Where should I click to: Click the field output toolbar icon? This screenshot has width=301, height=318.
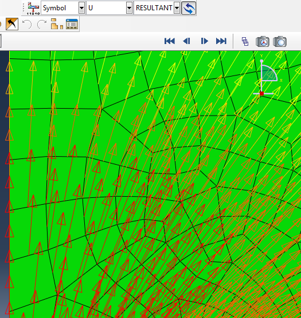coord(33,8)
